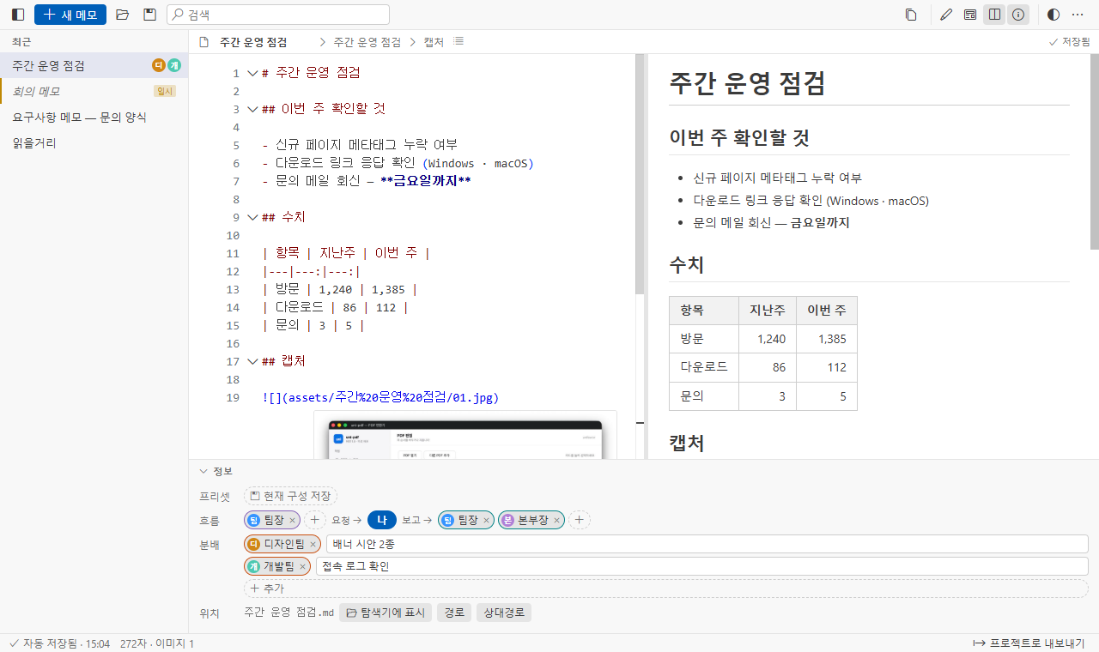Collapse the 정보 panel chevron
Viewport: 1099px width, 652px height.
(203, 471)
